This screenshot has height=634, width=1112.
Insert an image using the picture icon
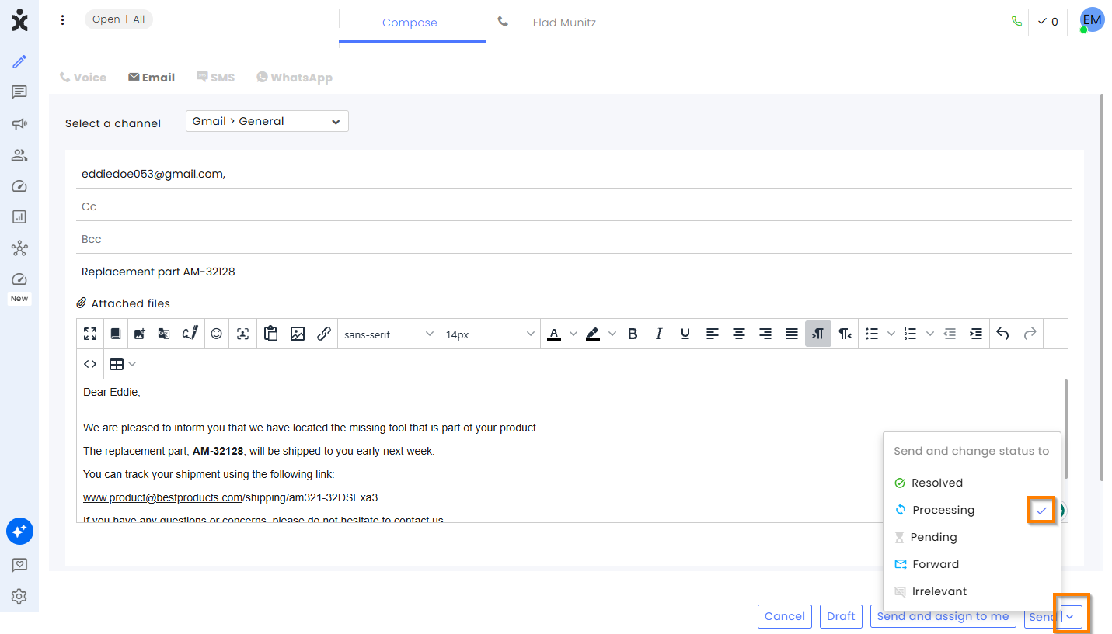297,334
